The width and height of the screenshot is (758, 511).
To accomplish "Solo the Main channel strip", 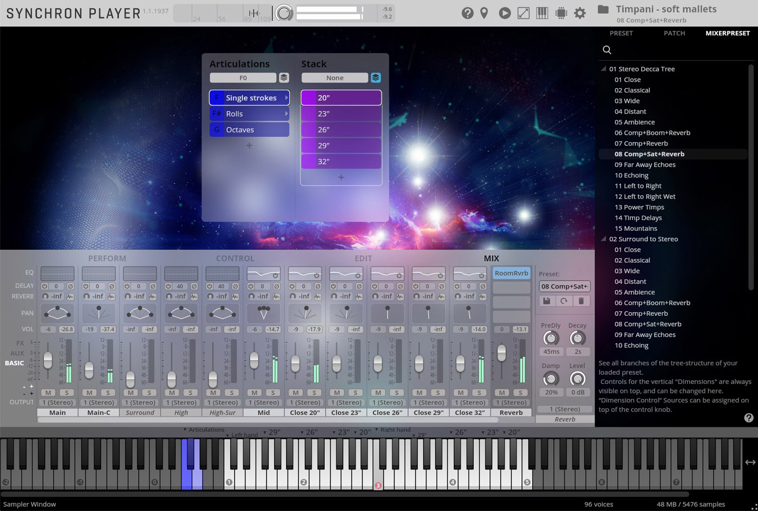I will pyautogui.click(x=68, y=393).
